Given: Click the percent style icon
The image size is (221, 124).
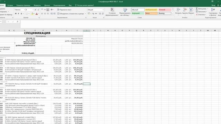Looking at the screenshot, I should 93,14.
